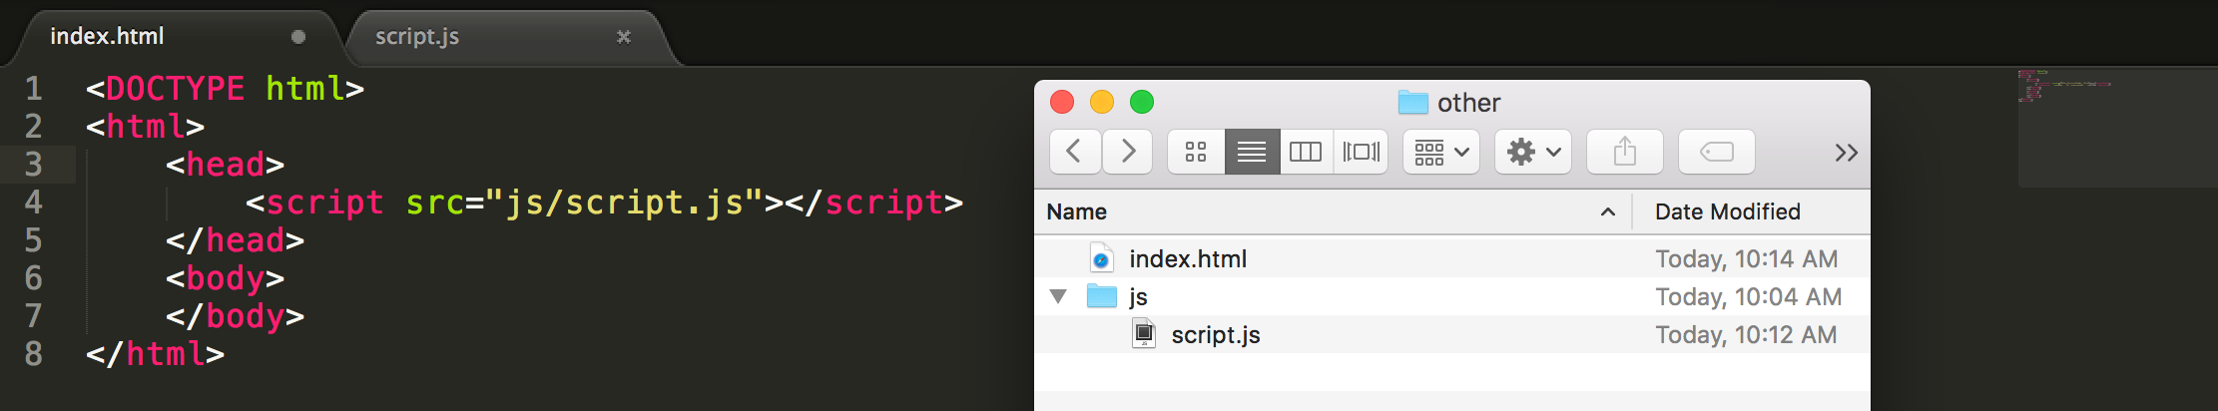The height and width of the screenshot is (411, 2218).
Task: Switch Finder to list view
Action: tap(1252, 152)
